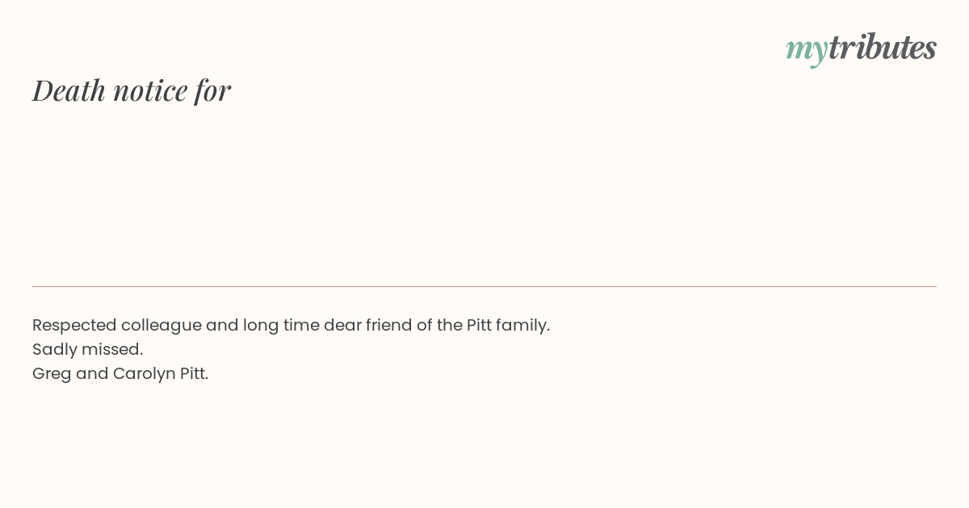
Task: Select the "Death notice for" heading
Action: click(132, 90)
